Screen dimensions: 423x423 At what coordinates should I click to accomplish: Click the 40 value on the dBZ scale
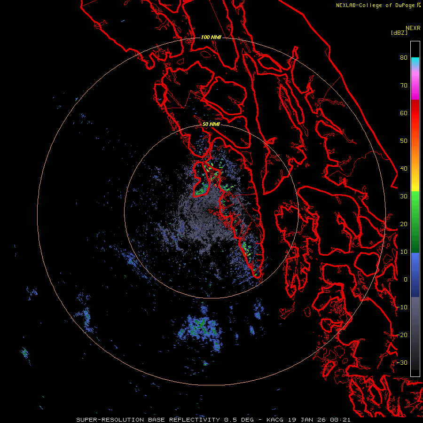404,169
